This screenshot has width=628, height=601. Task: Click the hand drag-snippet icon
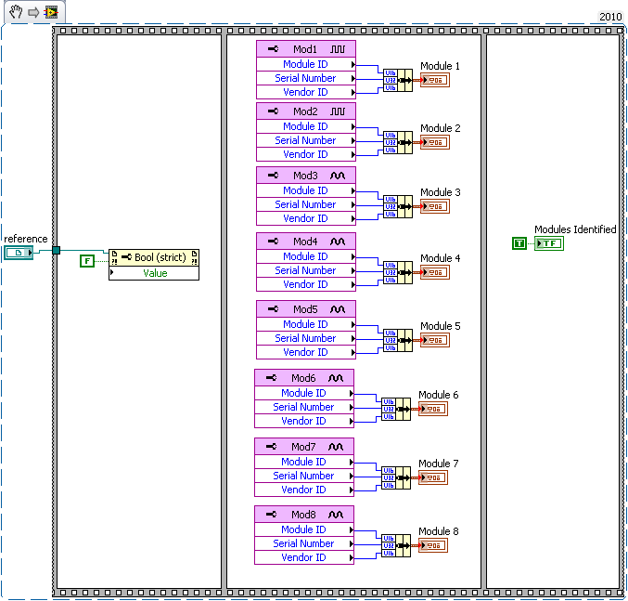pyautogui.click(x=16, y=12)
